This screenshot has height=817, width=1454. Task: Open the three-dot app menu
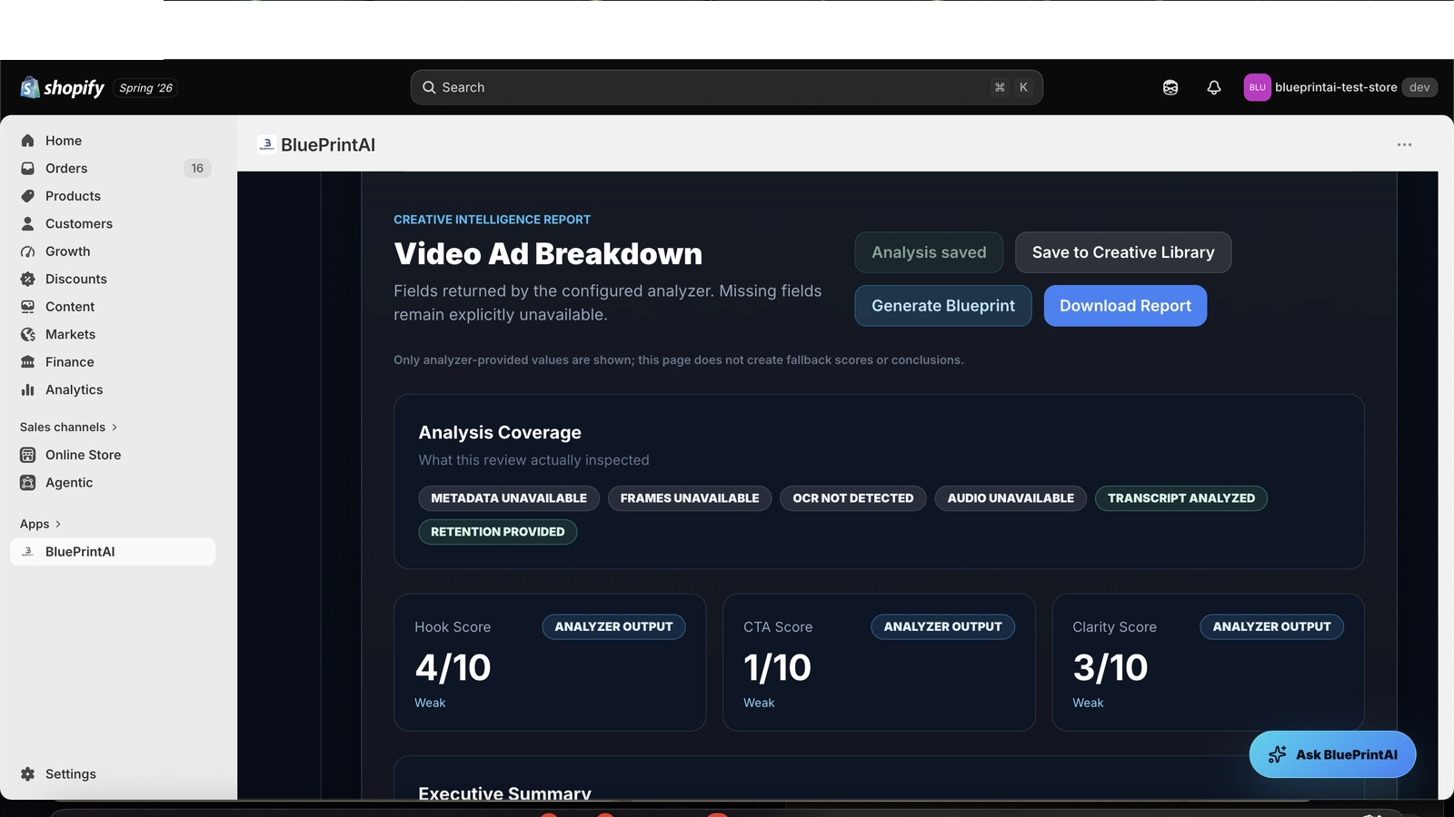tap(1404, 144)
